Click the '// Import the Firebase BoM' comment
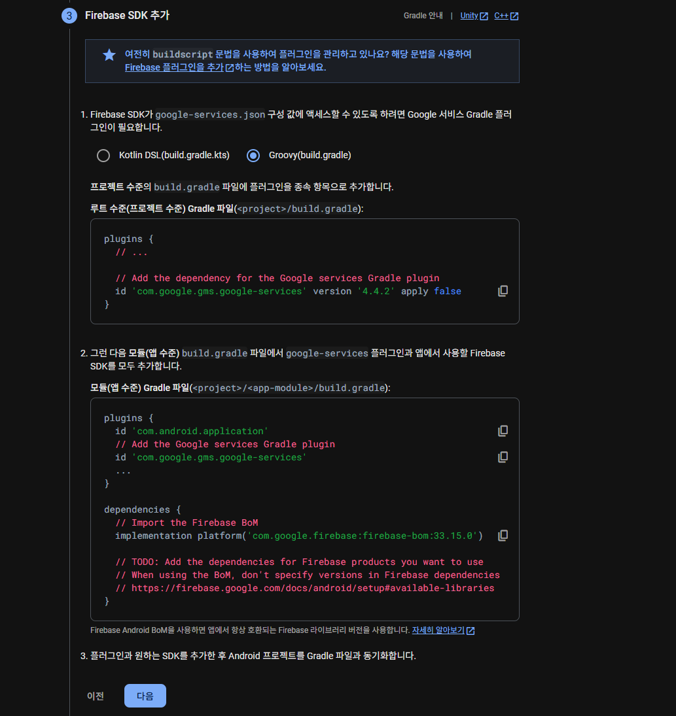The width and height of the screenshot is (676, 716). pyautogui.click(x=187, y=523)
